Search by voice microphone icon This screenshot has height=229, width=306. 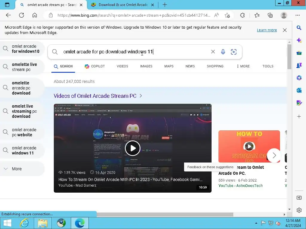(x=223, y=52)
